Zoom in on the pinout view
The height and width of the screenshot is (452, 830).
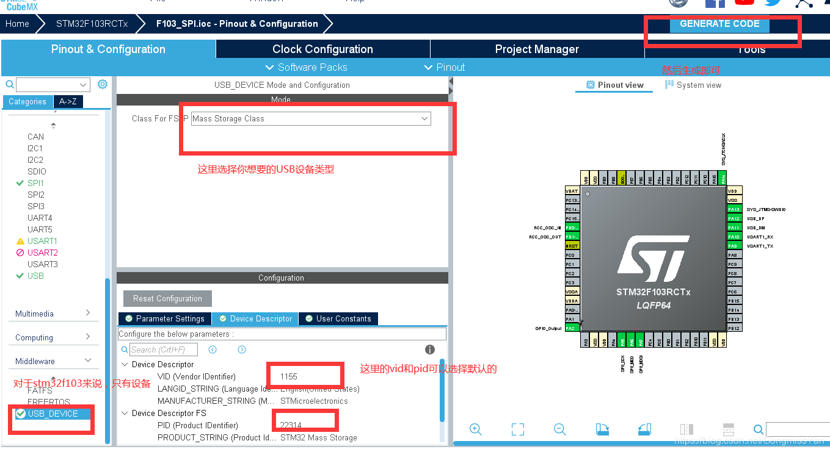[476, 429]
